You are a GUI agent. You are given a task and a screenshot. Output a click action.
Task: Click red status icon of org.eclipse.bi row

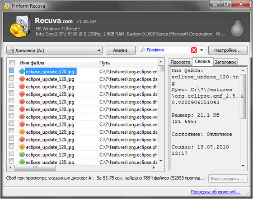(x=22, y=140)
